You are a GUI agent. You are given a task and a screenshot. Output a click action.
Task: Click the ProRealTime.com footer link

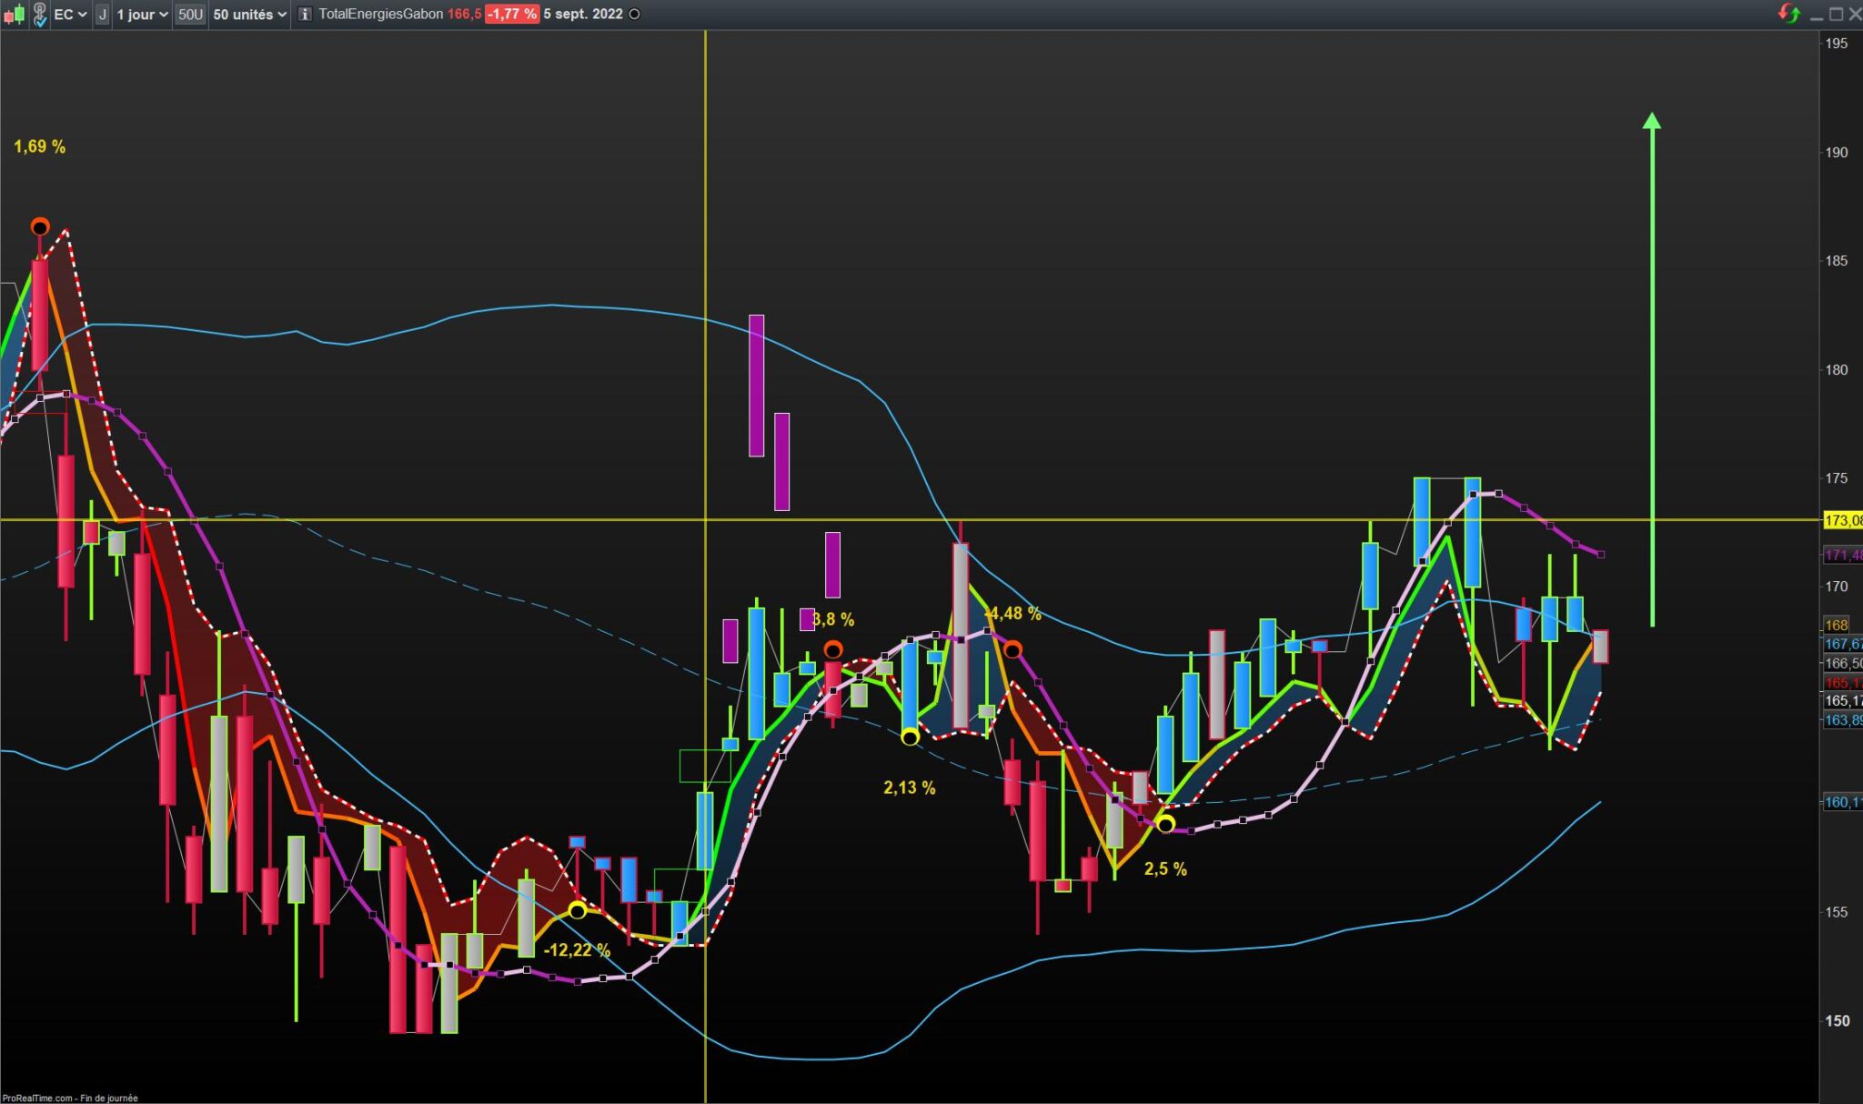[38, 1098]
